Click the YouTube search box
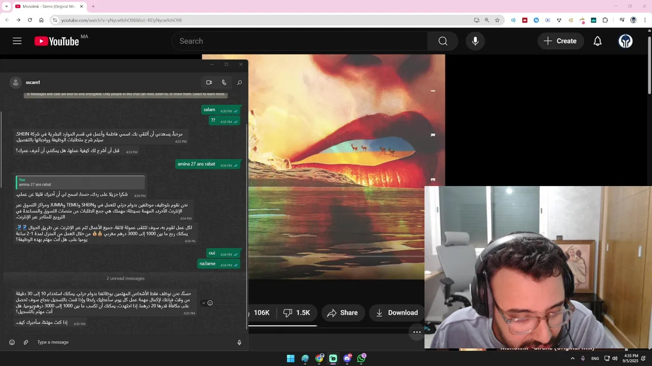 coord(300,41)
